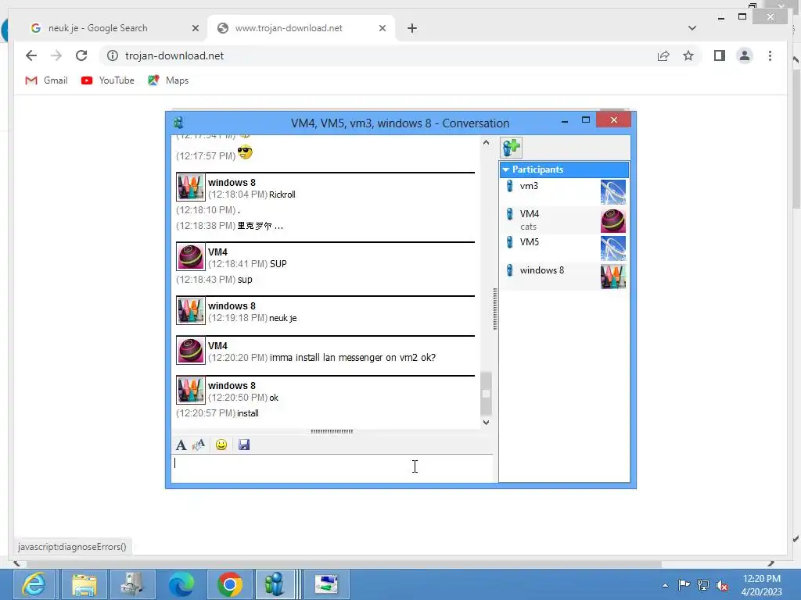Bookmark this page with the star icon
Image resolution: width=801 pixels, height=600 pixels.
(688, 55)
